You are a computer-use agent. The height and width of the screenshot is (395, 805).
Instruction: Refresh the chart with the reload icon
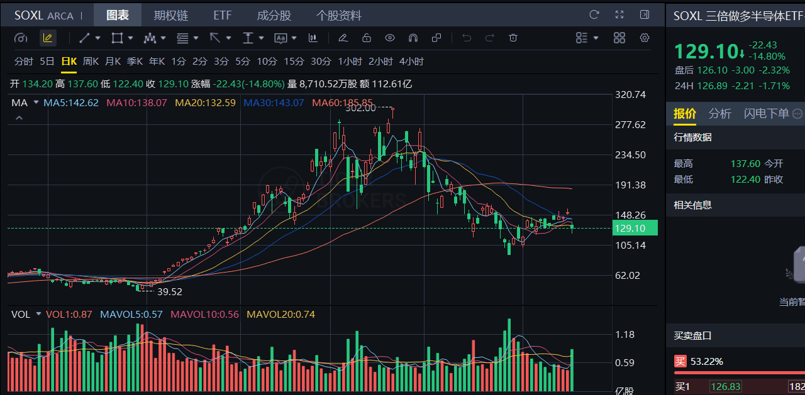coord(594,14)
